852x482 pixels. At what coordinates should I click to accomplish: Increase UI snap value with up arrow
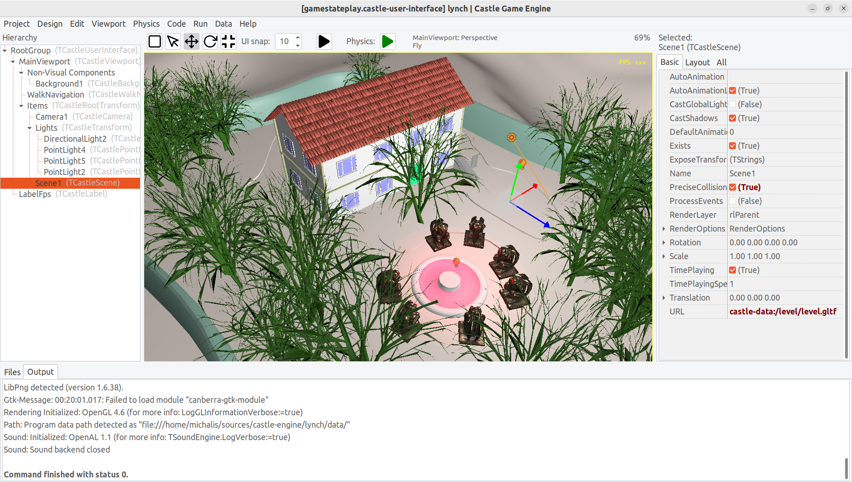pos(298,38)
